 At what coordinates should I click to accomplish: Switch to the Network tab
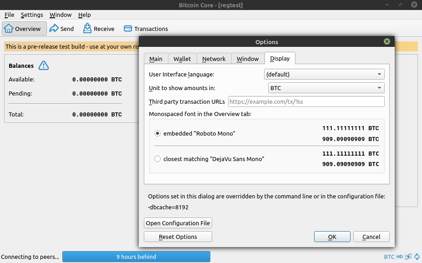pyautogui.click(x=214, y=59)
